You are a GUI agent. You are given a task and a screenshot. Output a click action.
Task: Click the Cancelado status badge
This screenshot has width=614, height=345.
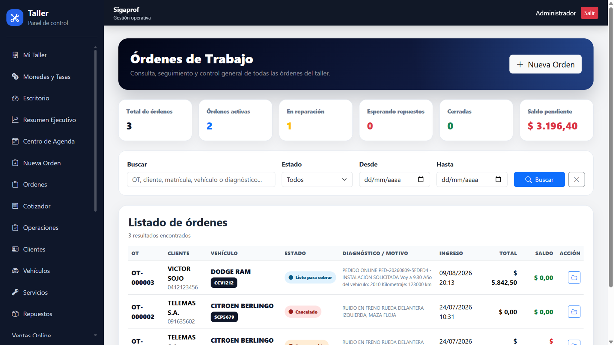[x=303, y=312]
